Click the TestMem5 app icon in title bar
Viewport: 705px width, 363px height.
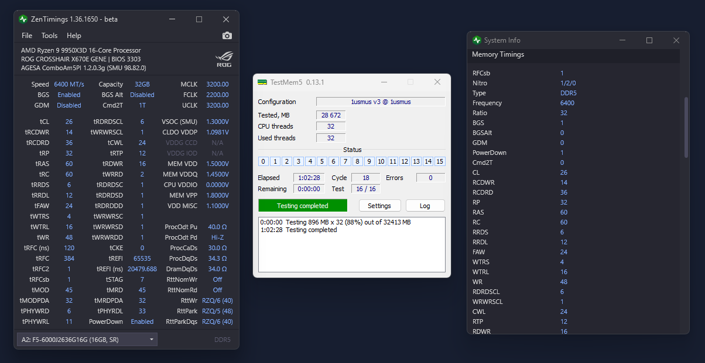click(x=262, y=82)
